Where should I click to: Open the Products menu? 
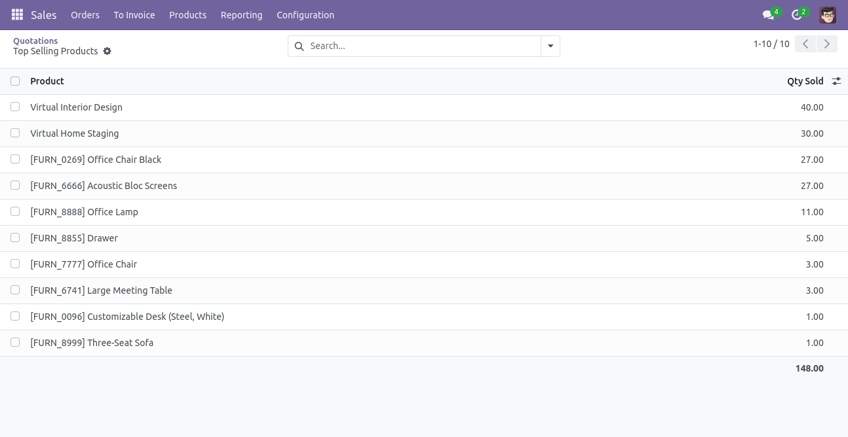tap(187, 15)
